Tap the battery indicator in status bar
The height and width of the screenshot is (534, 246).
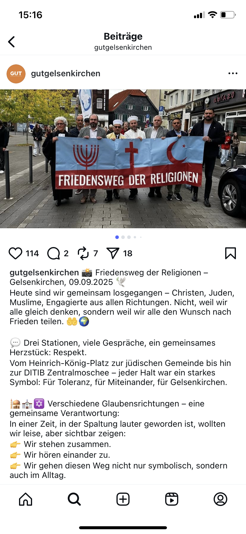tap(228, 15)
